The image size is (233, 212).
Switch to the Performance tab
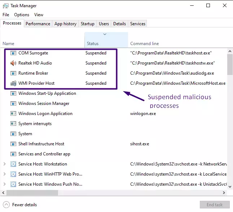38,24
